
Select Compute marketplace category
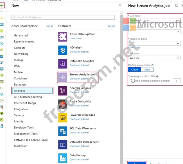point(20,48)
